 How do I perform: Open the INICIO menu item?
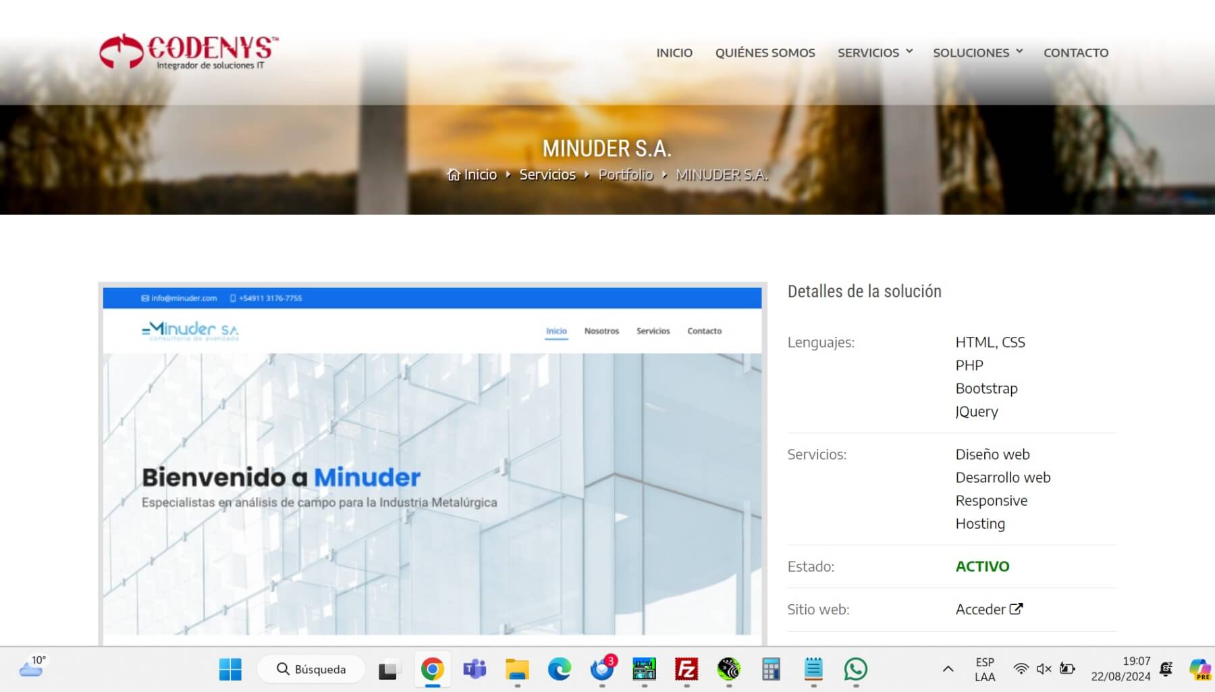(x=674, y=53)
